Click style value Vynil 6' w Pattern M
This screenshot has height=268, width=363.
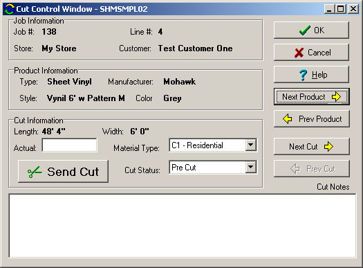[86, 98]
